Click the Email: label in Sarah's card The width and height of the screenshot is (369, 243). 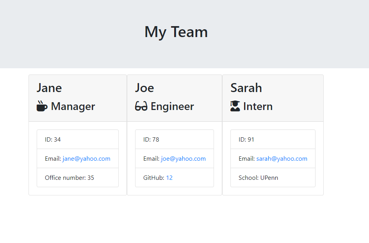[x=247, y=159]
